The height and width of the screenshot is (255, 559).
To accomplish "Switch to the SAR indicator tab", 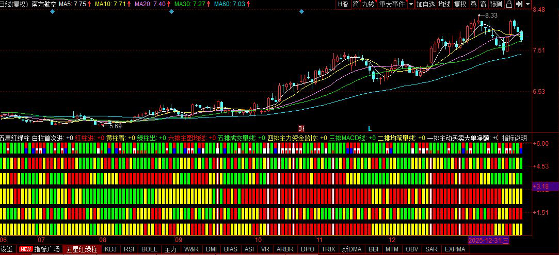I will (x=432, y=249).
